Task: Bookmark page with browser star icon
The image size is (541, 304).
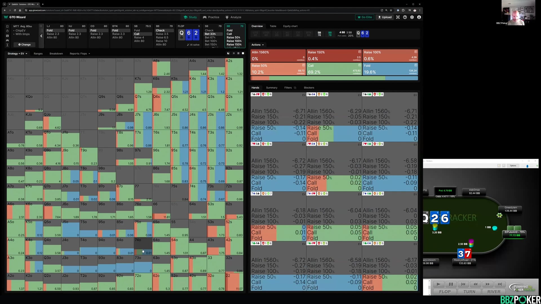Action: 391,10
